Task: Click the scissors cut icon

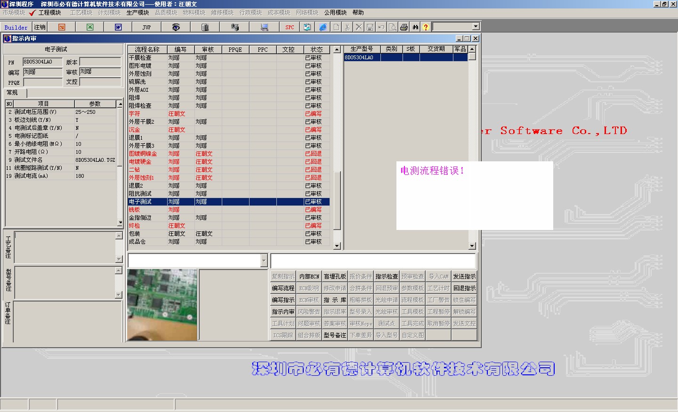Action: click(347, 27)
